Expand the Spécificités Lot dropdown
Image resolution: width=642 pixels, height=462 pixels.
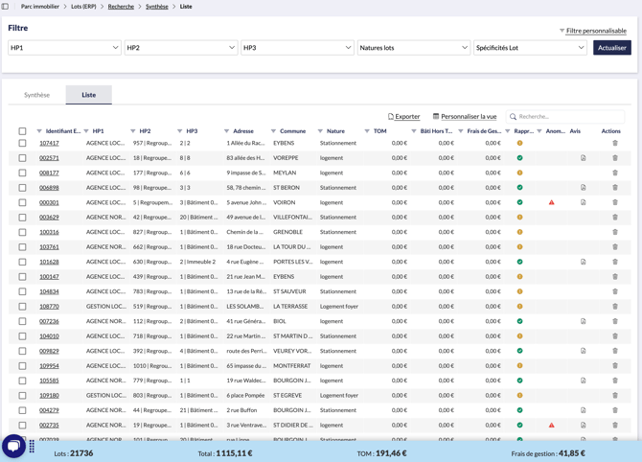click(530, 48)
